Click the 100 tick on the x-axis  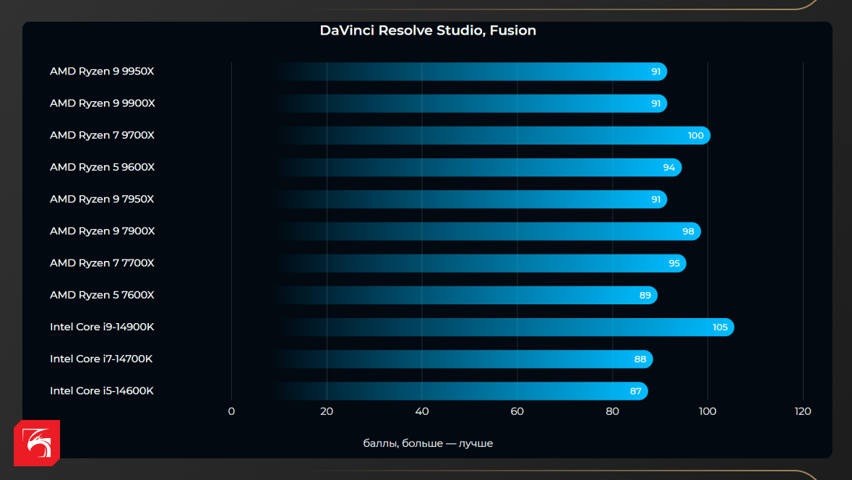pos(707,411)
